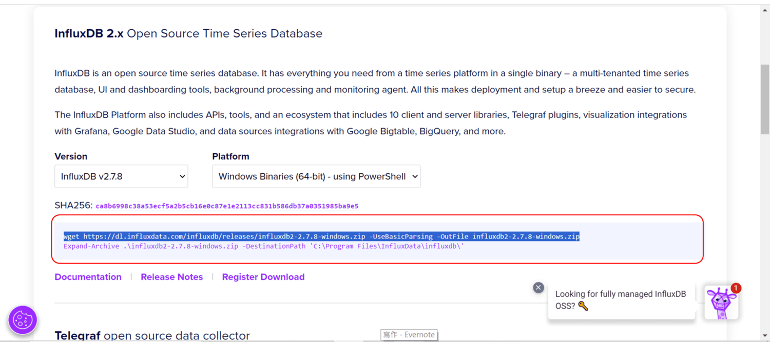Click the page scrollbar down arrow

coord(765,336)
